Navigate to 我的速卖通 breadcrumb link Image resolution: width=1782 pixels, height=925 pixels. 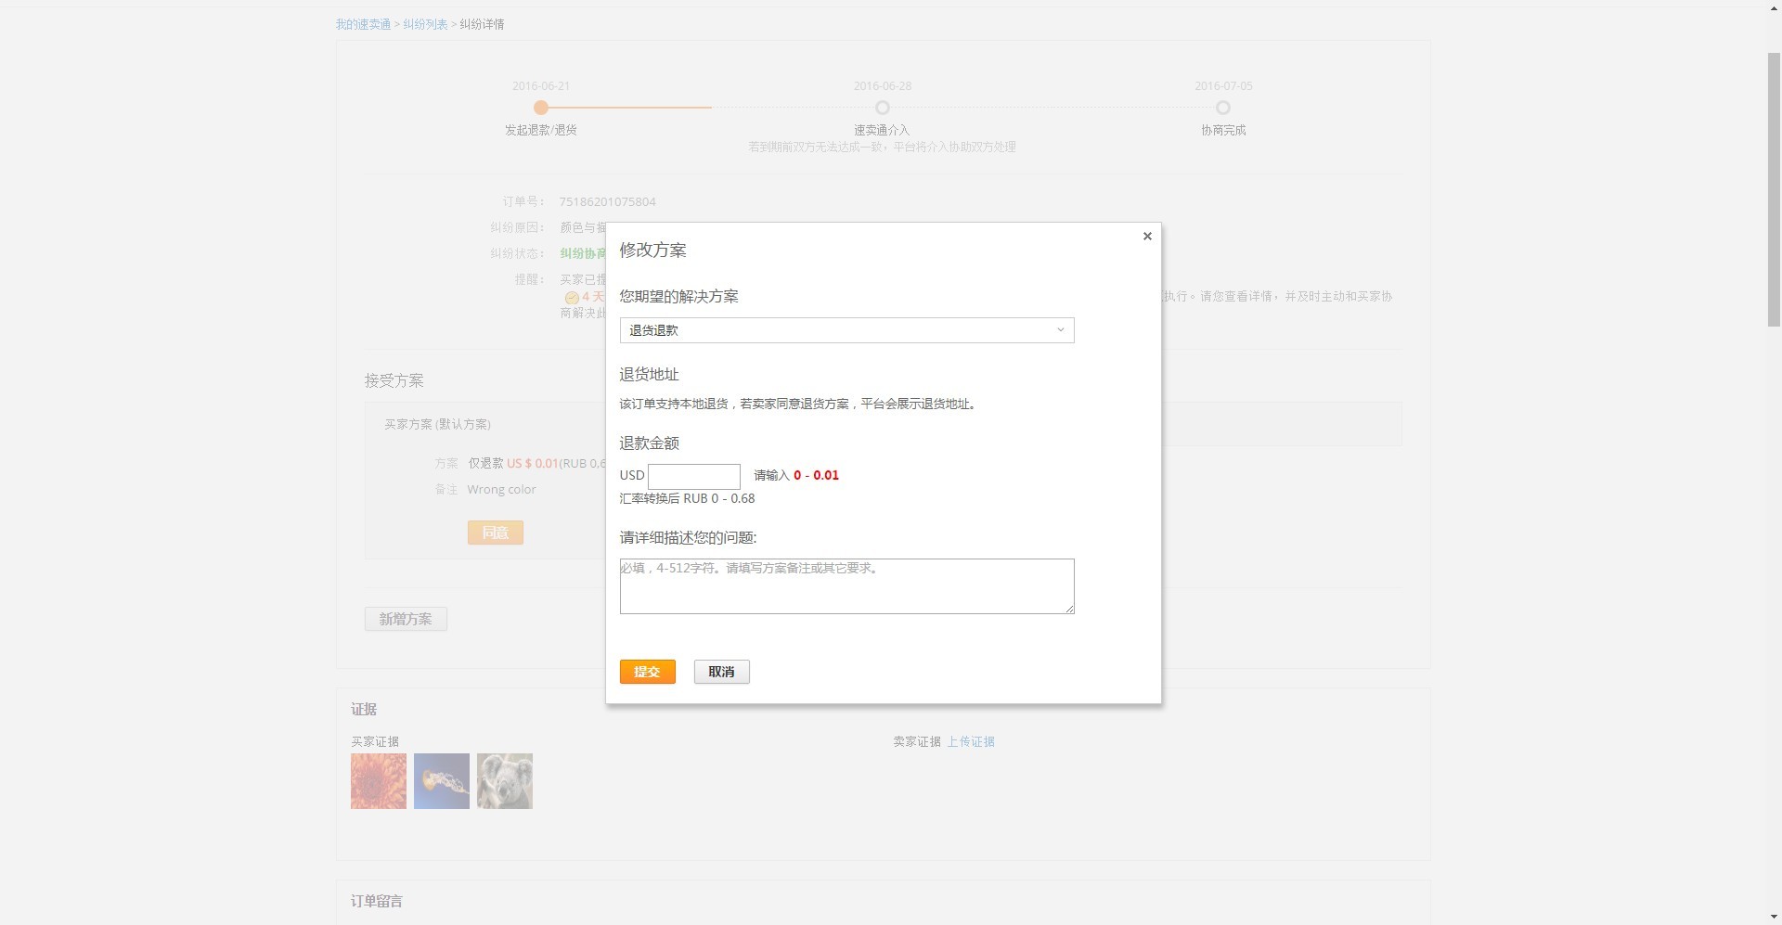pyautogui.click(x=362, y=24)
